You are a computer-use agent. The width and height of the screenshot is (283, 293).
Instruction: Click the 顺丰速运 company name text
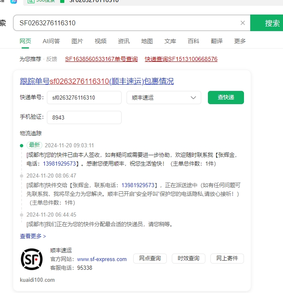[61, 250]
